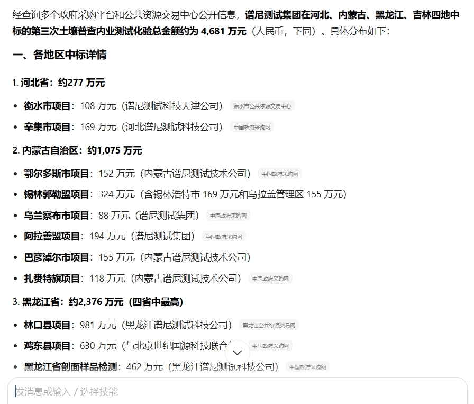Click the bold text 乌兰察布市项目
474x404 pixels.
pos(57,216)
